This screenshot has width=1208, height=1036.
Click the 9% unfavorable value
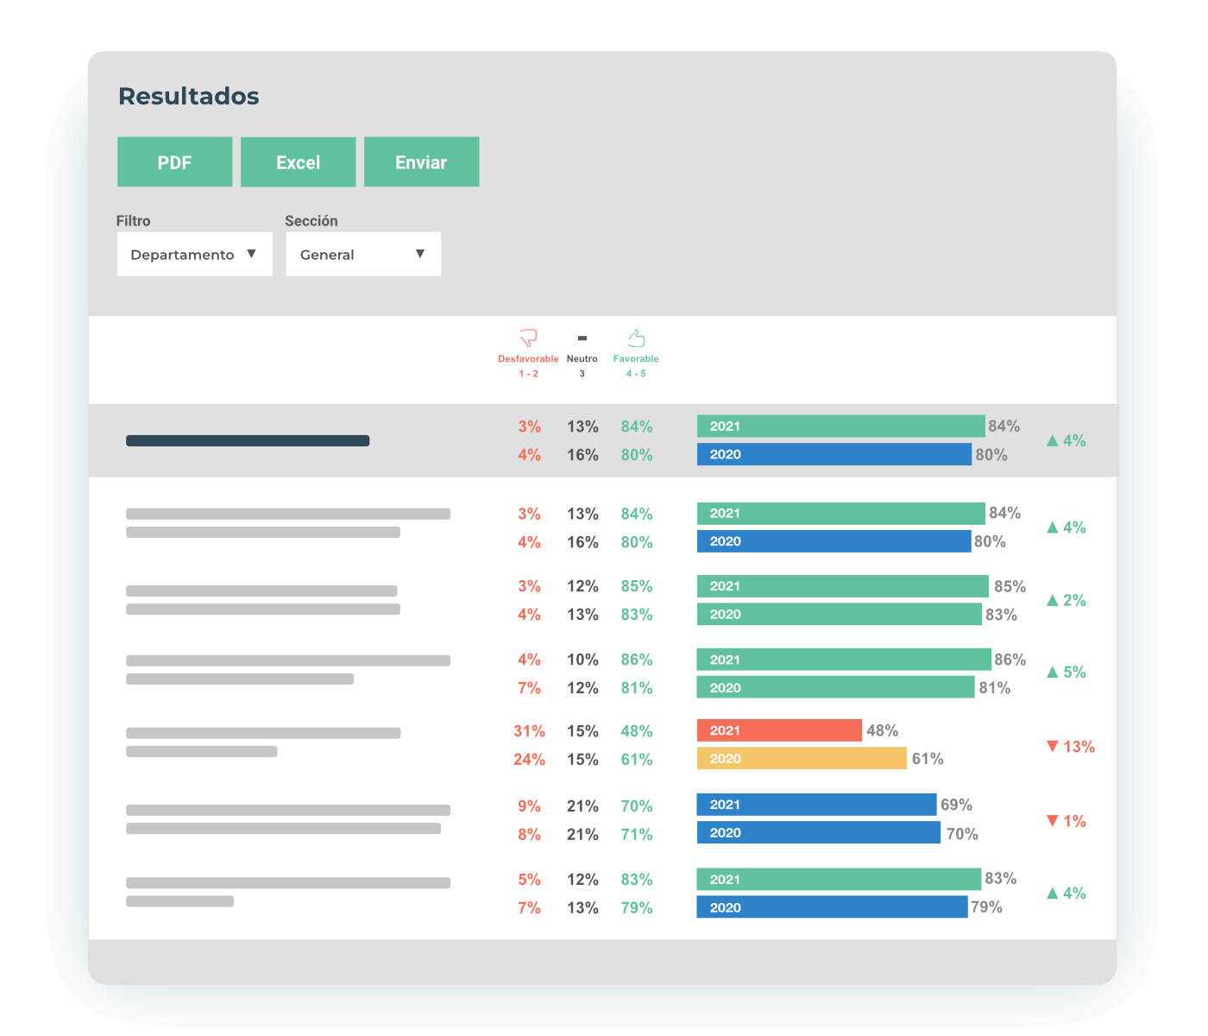coord(529,806)
